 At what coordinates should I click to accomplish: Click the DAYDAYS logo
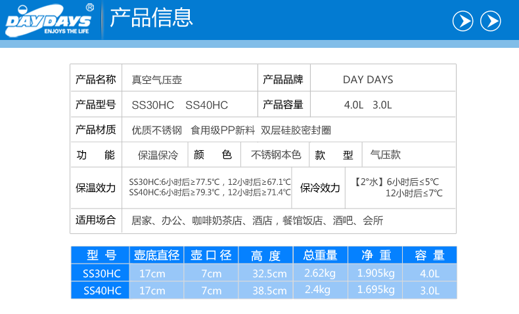point(50,20)
